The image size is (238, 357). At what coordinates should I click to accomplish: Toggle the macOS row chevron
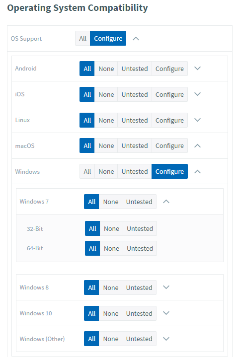[x=197, y=145]
